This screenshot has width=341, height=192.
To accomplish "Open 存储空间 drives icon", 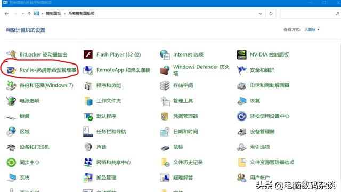I will coord(165,85).
